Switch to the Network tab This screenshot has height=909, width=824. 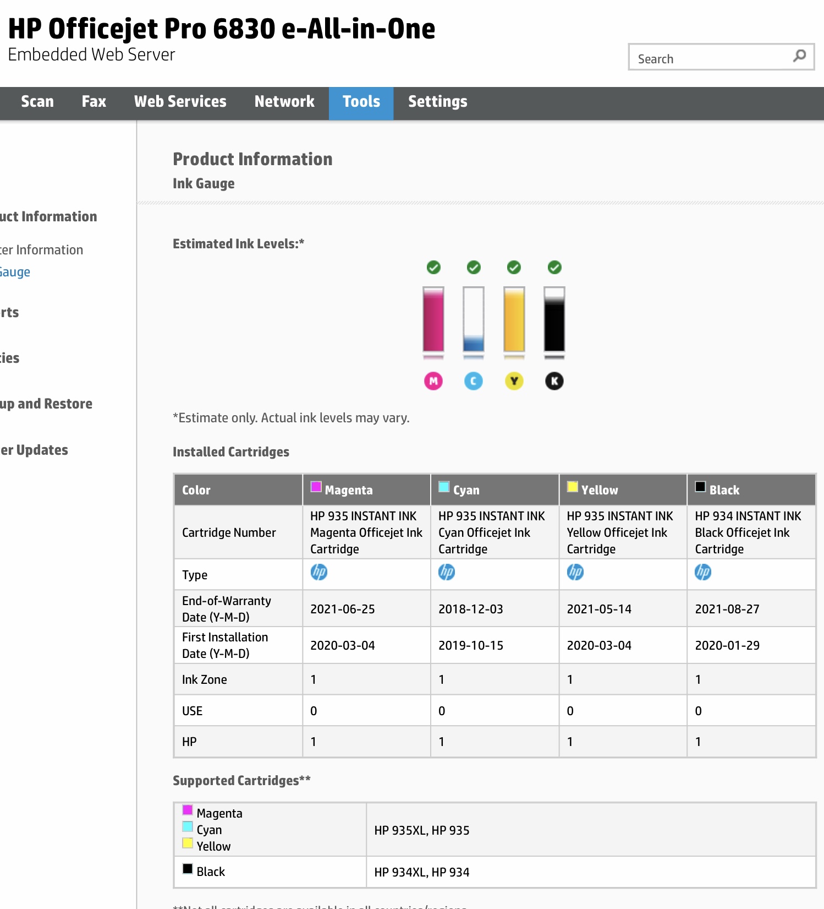click(x=284, y=102)
